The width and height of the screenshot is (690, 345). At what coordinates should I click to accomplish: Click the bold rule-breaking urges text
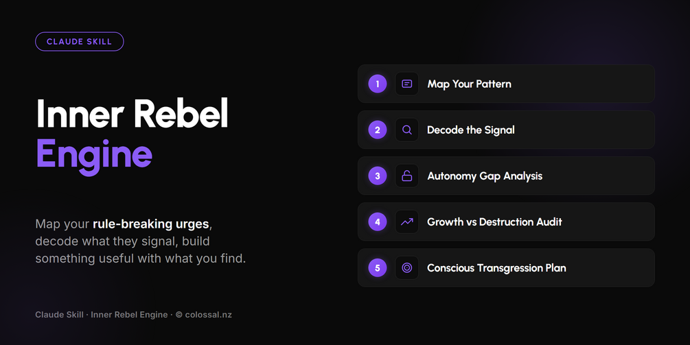[x=151, y=224]
